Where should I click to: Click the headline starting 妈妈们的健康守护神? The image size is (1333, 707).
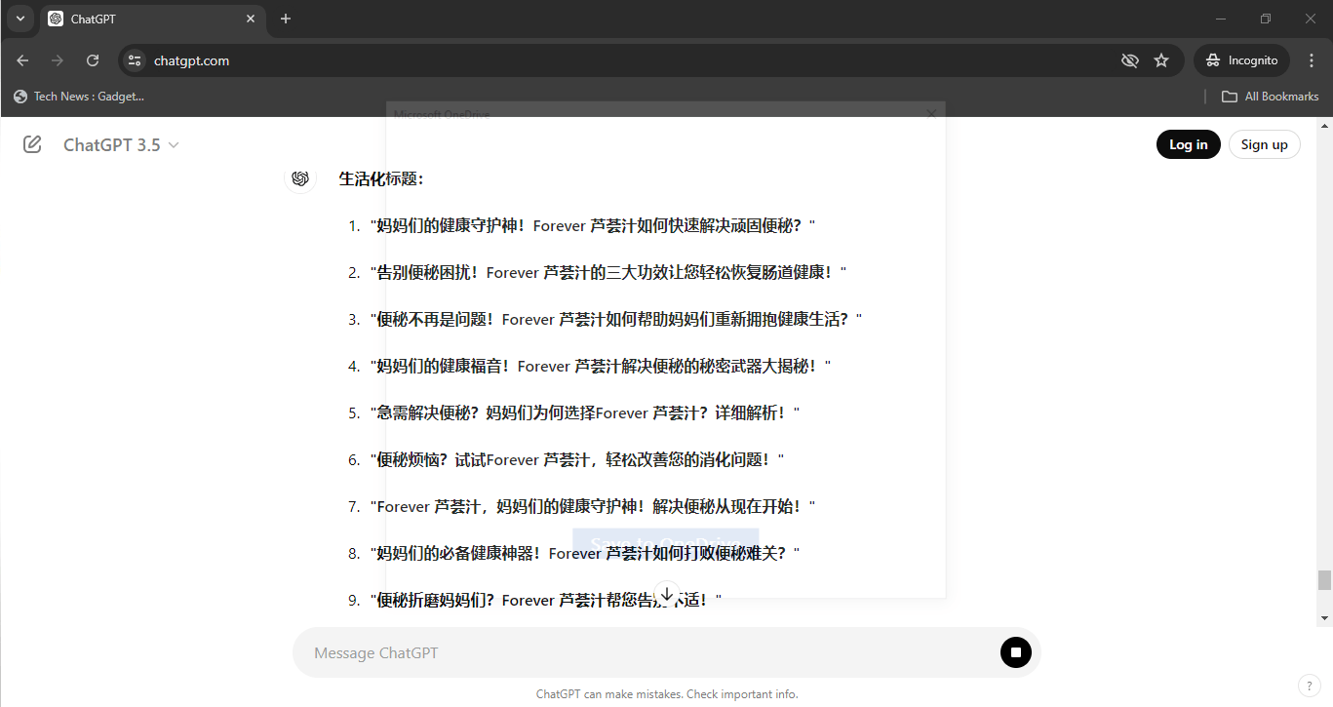[x=593, y=225]
